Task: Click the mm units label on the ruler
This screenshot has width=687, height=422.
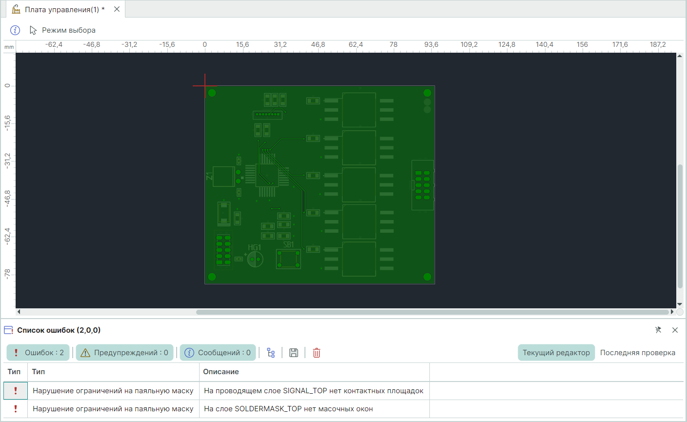Action: pos(9,47)
